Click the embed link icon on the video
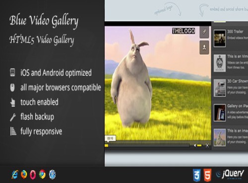 tap(204, 32)
